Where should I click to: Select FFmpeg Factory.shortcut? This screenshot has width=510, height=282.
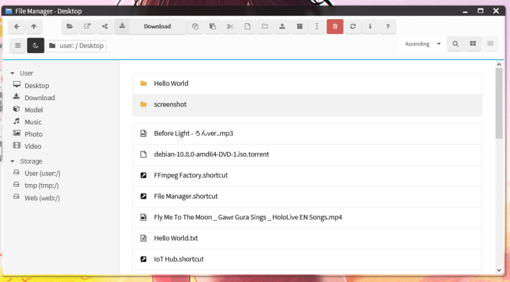[x=307, y=175]
